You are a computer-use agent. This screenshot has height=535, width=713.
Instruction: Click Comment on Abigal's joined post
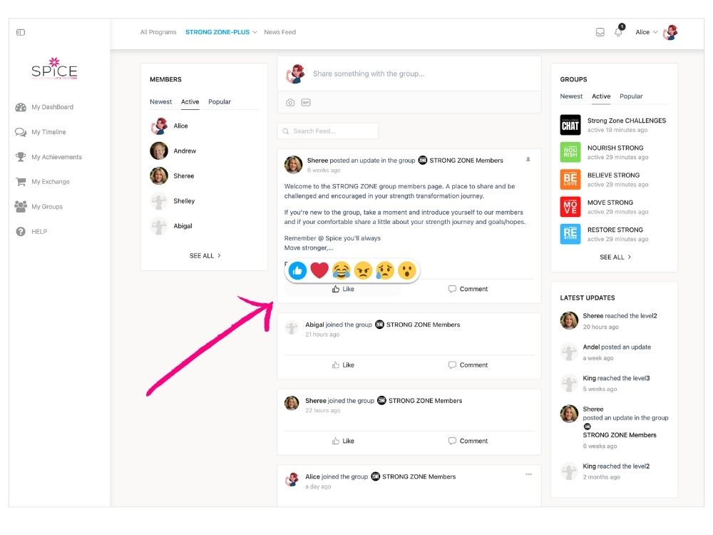[x=468, y=365]
